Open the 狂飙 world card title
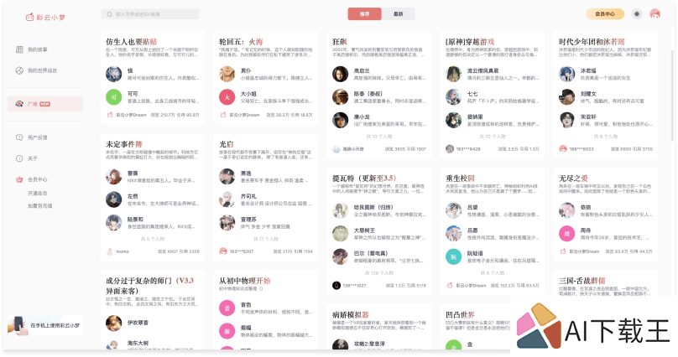The image size is (678, 357). pos(340,42)
